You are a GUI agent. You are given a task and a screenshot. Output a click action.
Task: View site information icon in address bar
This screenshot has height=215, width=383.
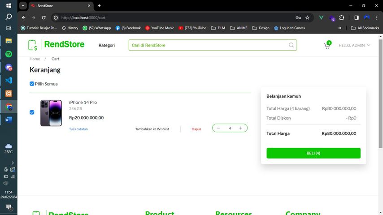(x=56, y=17)
